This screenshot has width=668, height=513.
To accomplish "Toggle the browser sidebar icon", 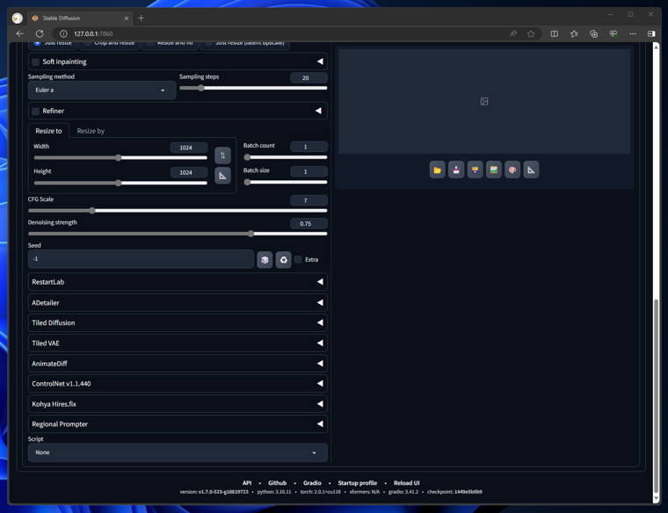I will coord(651,33).
